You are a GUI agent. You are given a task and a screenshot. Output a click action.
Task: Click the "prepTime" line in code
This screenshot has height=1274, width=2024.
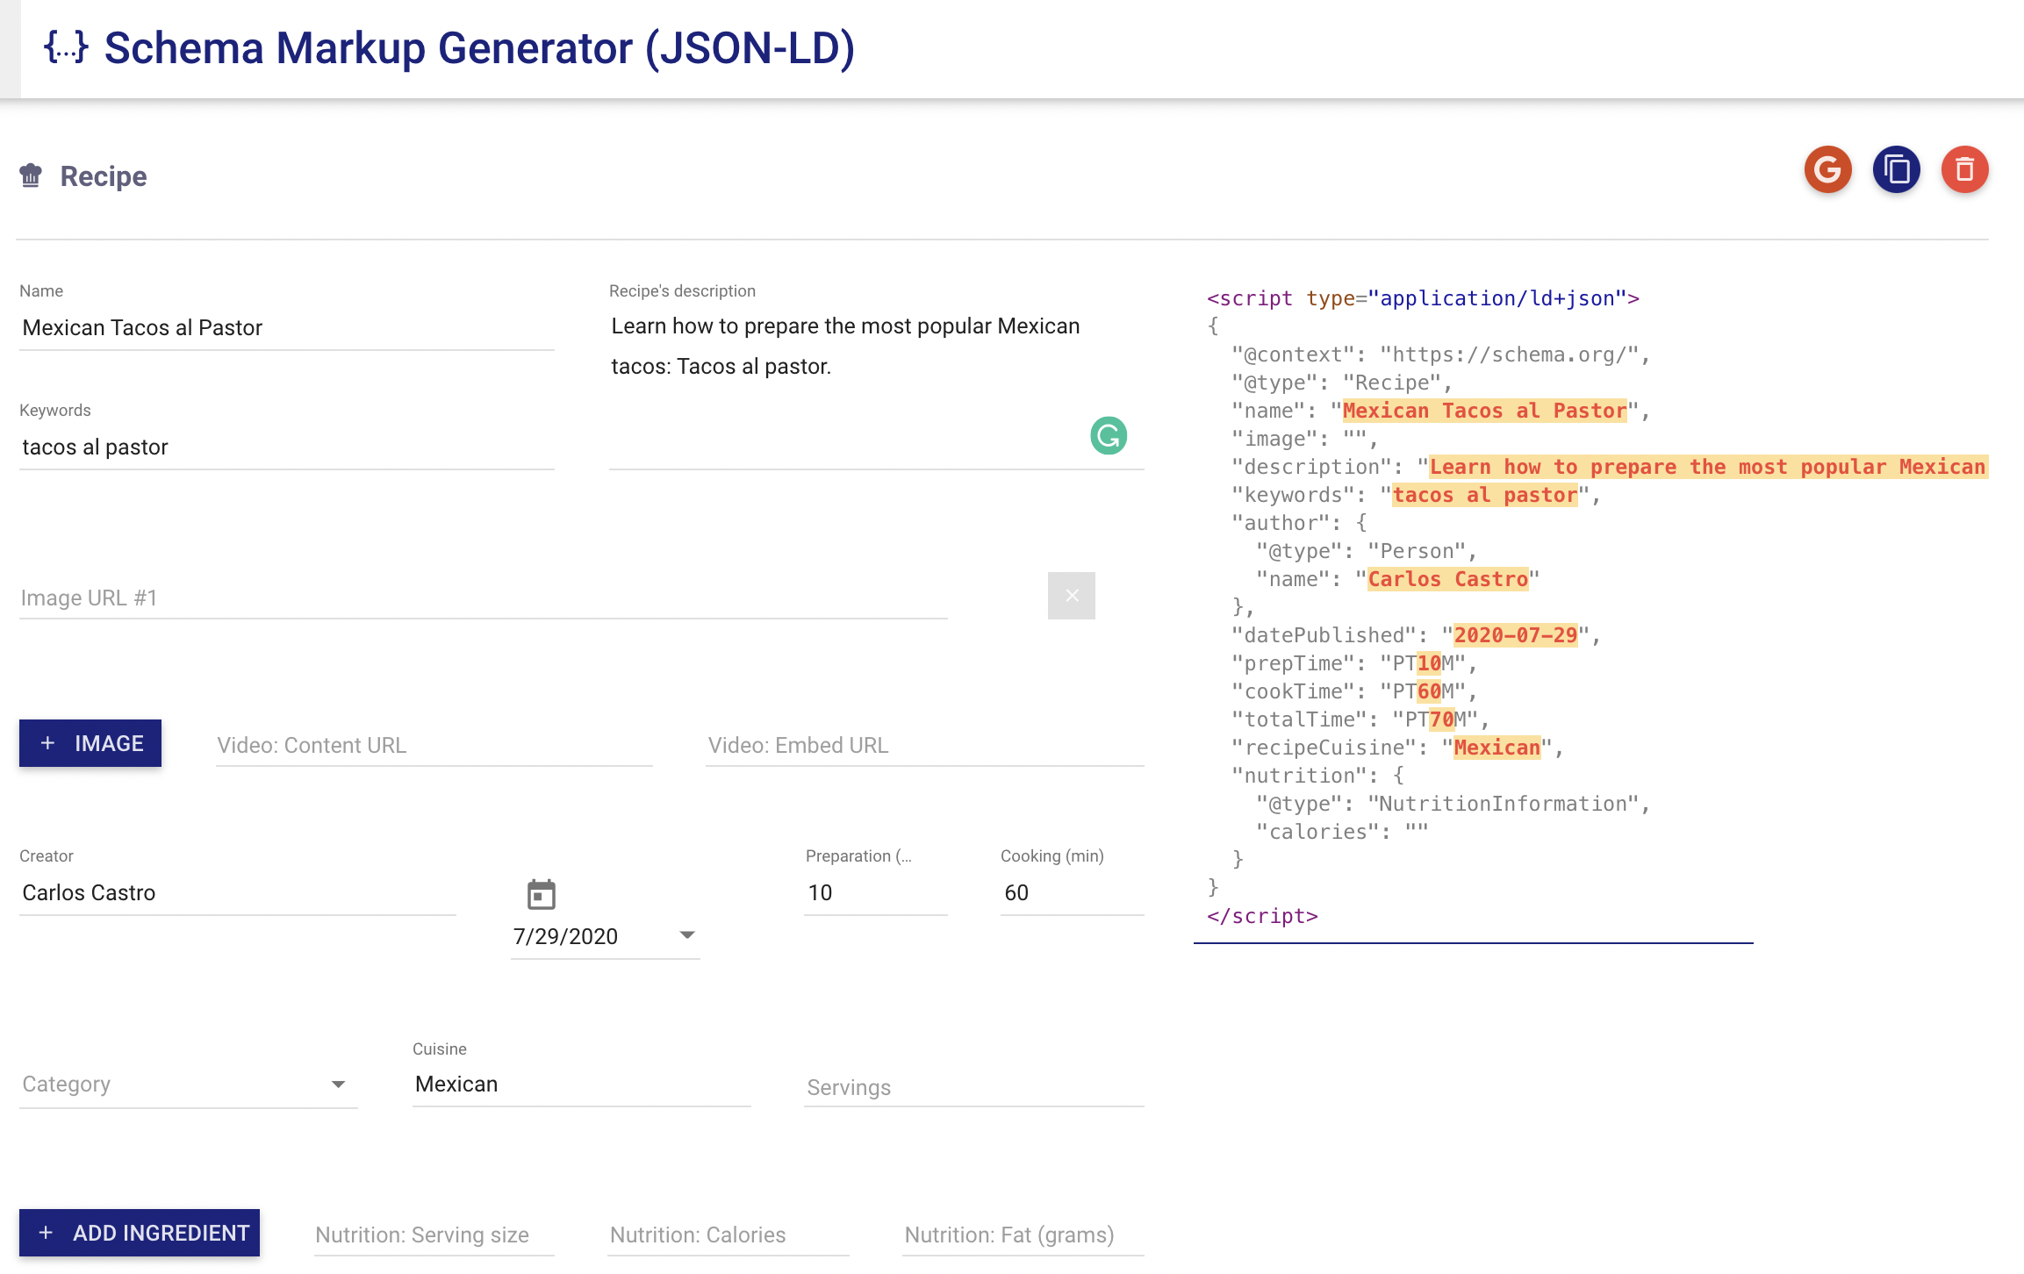[1354, 663]
